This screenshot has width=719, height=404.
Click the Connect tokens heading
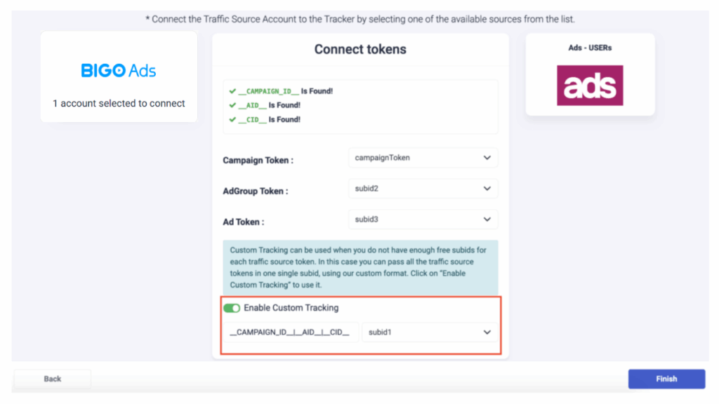pos(360,50)
